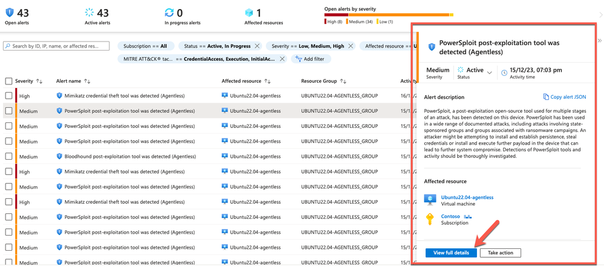This screenshot has height=270, width=604.
Task: Click the Affected resources cube icon
Action: click(x=249, y=13)
